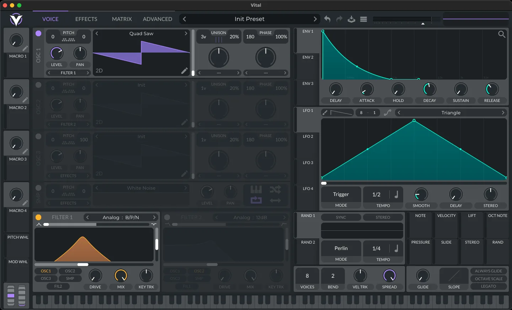This screenshot has height=310, width=512.
Task: Click the pencil edit icon on Macro 3
Action: (25, 151)
